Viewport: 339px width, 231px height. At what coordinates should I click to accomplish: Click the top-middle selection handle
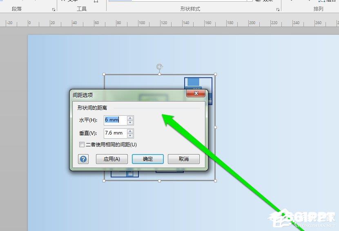coord(160,74)
